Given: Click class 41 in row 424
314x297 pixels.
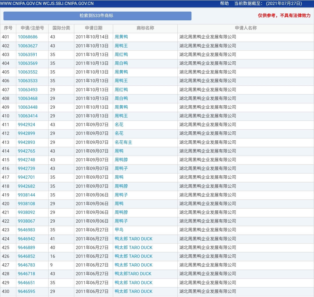Looking at the screenshot, I should click(x=52, y=239).
